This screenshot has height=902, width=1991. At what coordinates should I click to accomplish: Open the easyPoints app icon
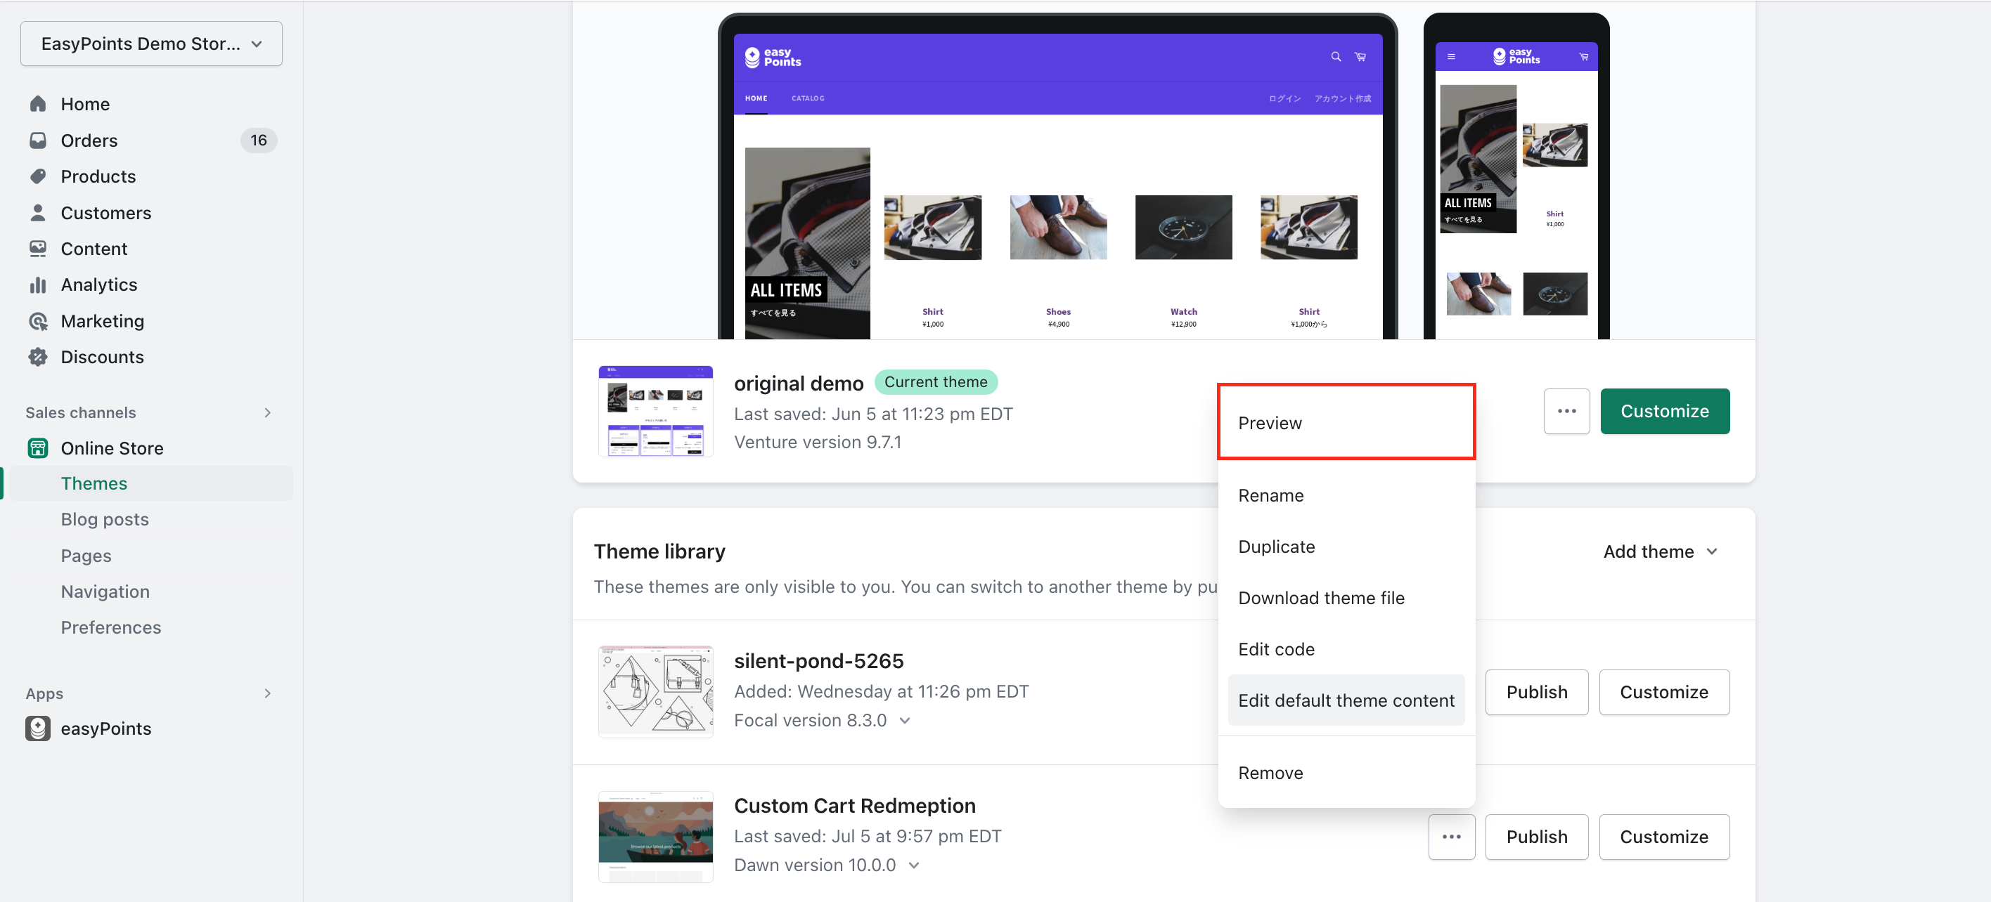coord(38,728)
